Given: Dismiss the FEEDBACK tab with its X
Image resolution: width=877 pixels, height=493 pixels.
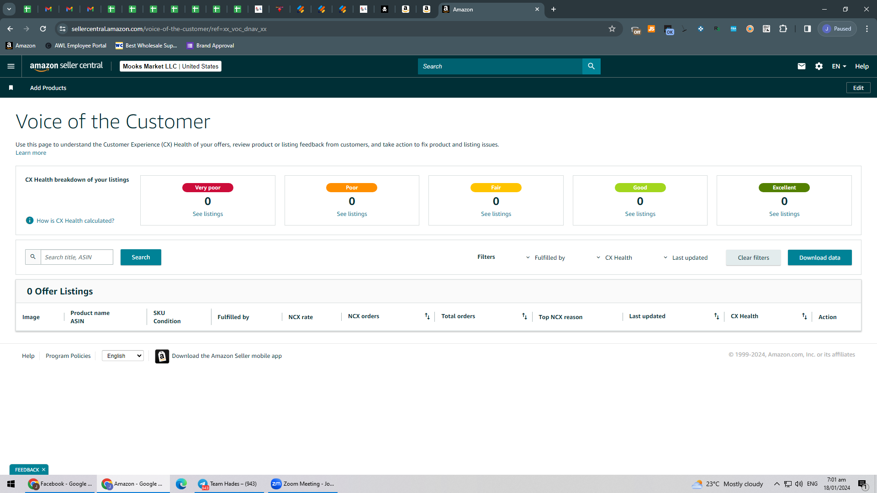Looking at the screenshot, I should (x=44, y=470).
